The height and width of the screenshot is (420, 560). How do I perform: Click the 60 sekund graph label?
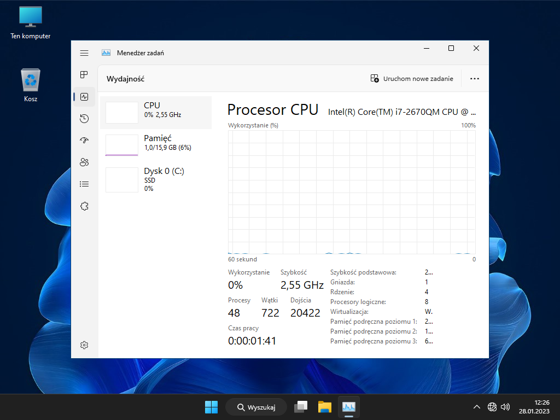pyautogui.click(x=242, y=259)
